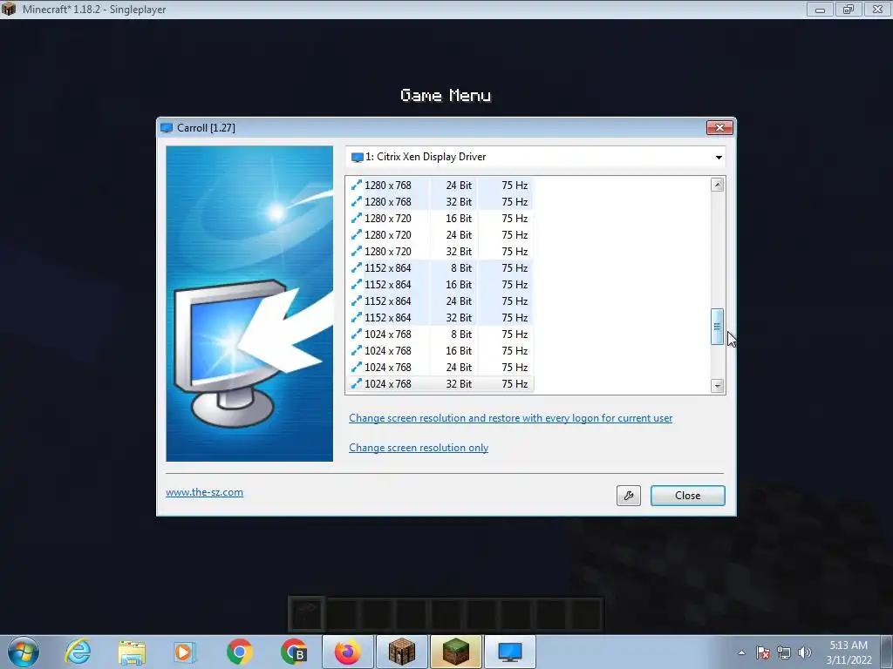Click the resolution list scroll up arrow

pos(717,185)
